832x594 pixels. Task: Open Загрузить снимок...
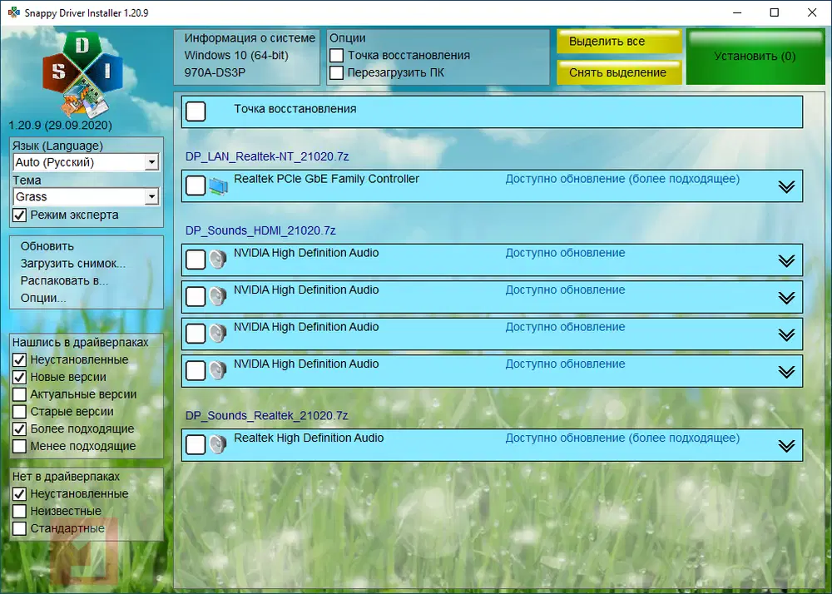[x=73, y=264]
